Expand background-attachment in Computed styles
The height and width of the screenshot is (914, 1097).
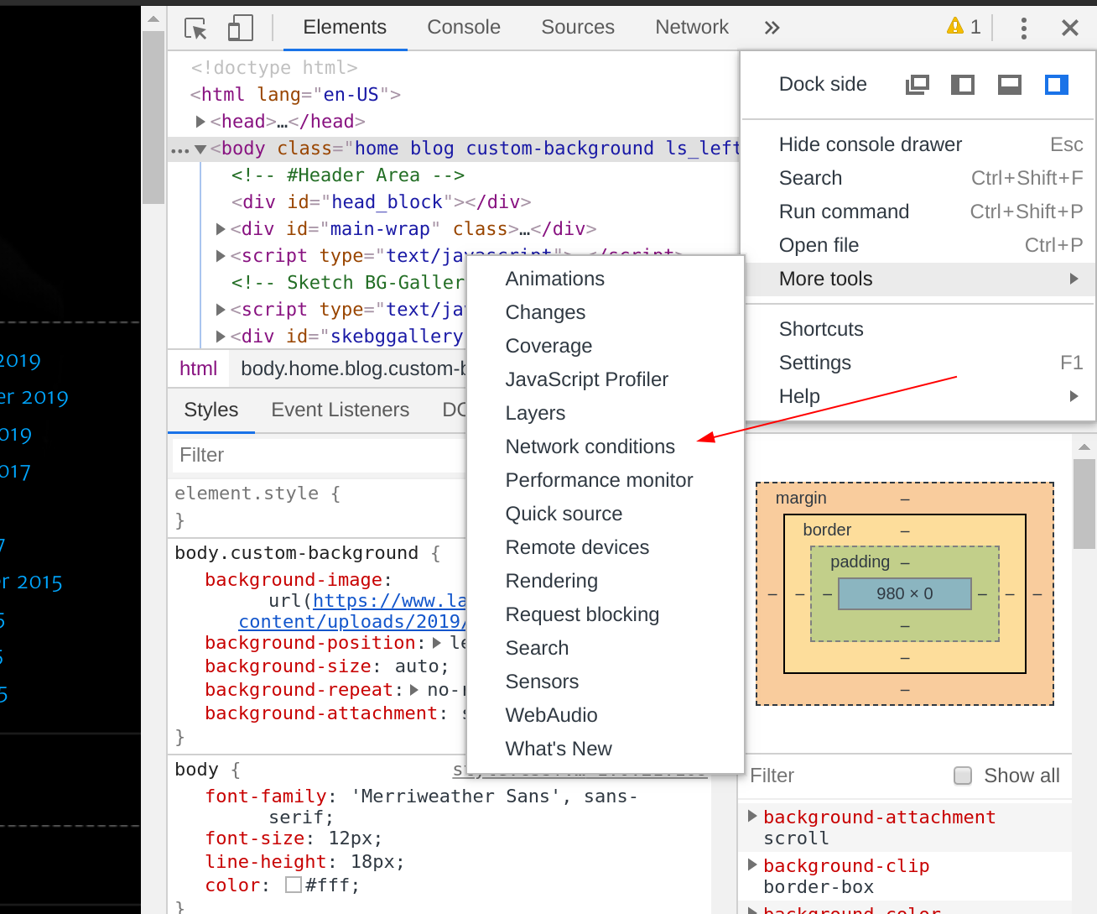click(x=752, y=816)
